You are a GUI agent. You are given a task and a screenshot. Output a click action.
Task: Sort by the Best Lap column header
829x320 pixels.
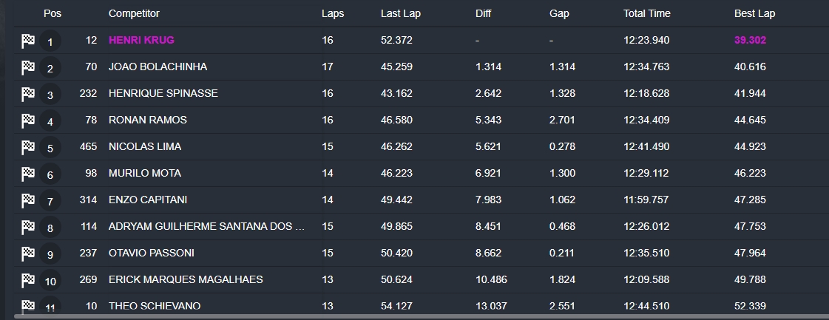click(x=754, y=14)
